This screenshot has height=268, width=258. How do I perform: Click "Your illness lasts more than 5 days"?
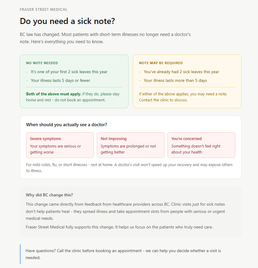[175, 80]
